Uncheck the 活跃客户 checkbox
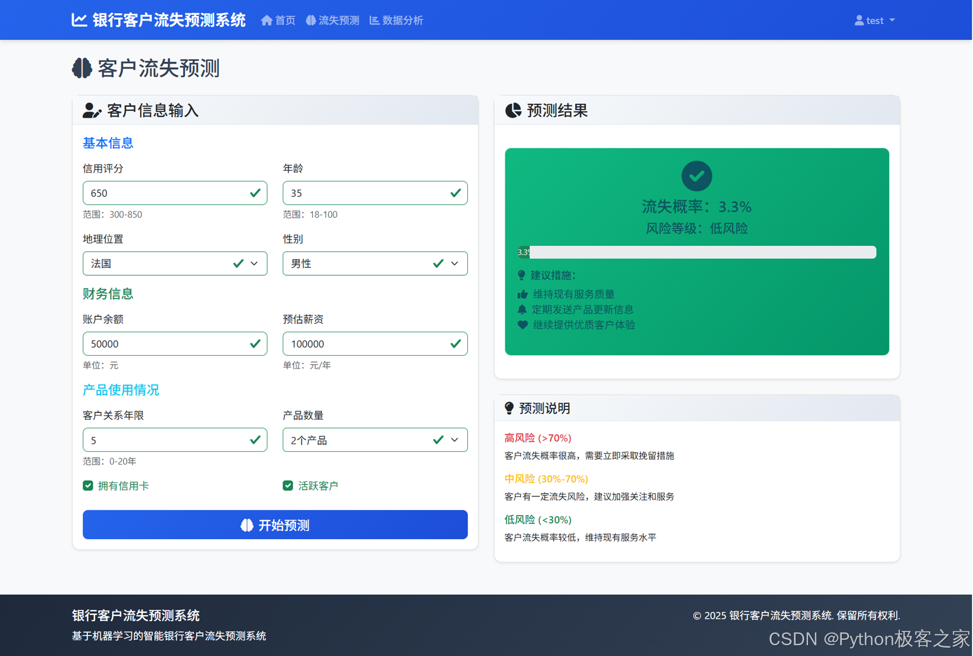The height and width of the screenshot is (656, 973). tap(288, 485)
